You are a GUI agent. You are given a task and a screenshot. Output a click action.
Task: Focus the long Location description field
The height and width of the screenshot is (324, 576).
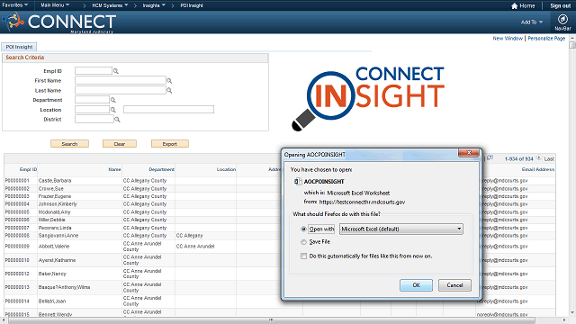[x=168, y=110]
